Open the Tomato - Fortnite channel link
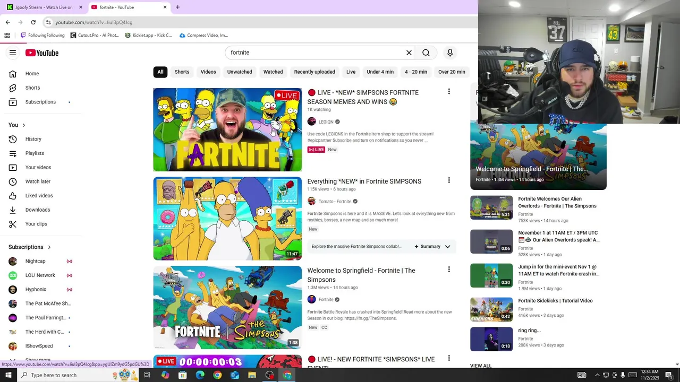This screenshot has height=382, width=680. [335, 202]
